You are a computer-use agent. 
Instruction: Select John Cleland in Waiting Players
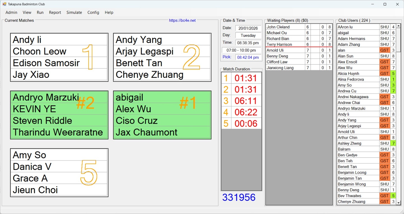(285, 27)
